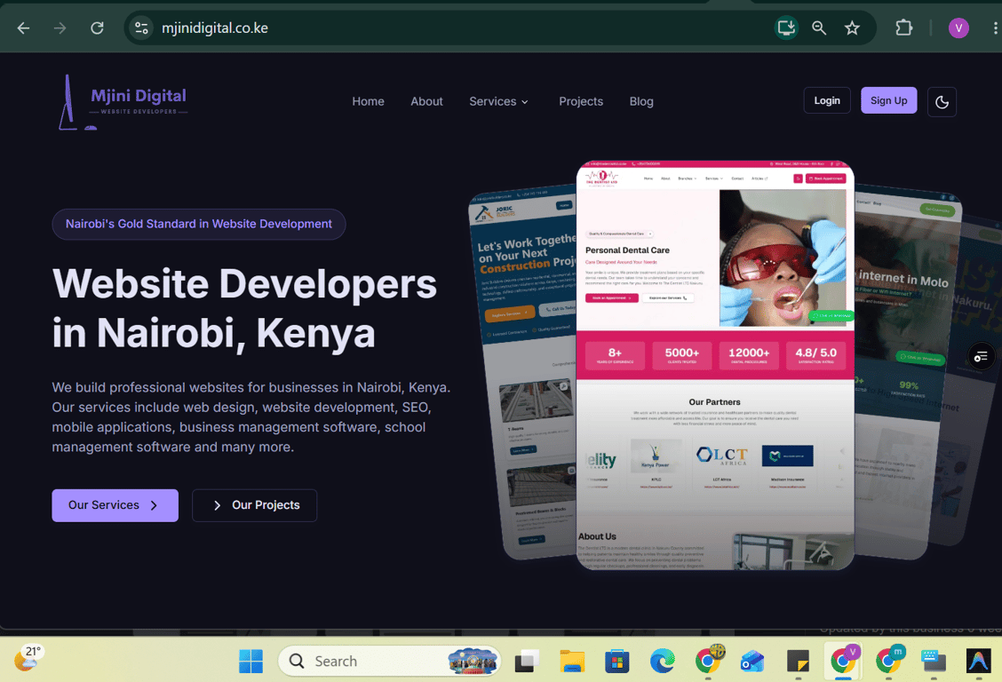This screenshot has height=682, width=1002.
Task: Open the browser extensions puzzle icon
Action: (903, 28)
